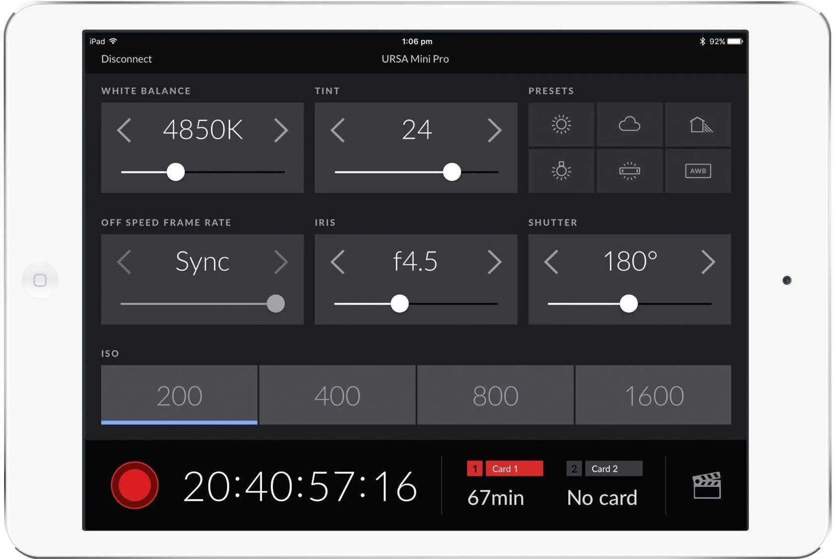
Task: Tap the battery indicator icon
Action: [735, 41]
